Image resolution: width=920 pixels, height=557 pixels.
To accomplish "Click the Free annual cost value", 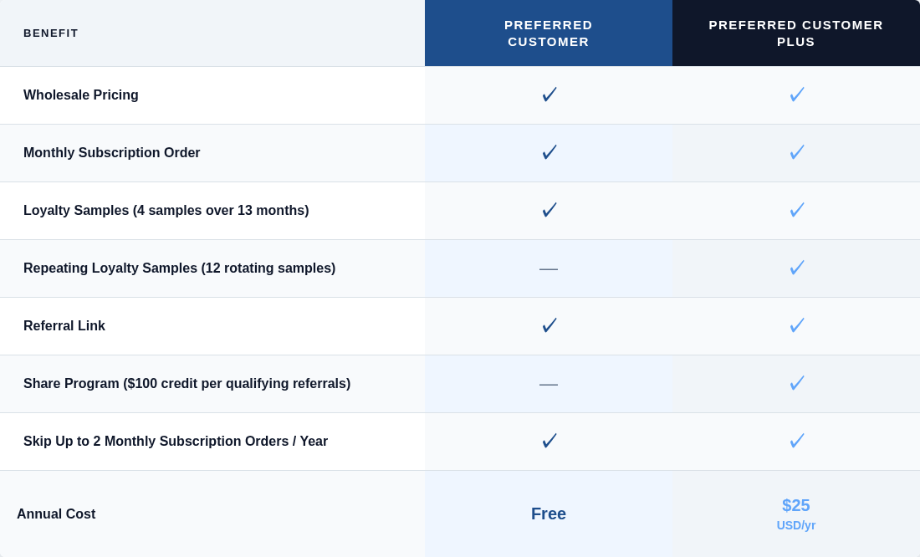I will click(x=549, y=514).
